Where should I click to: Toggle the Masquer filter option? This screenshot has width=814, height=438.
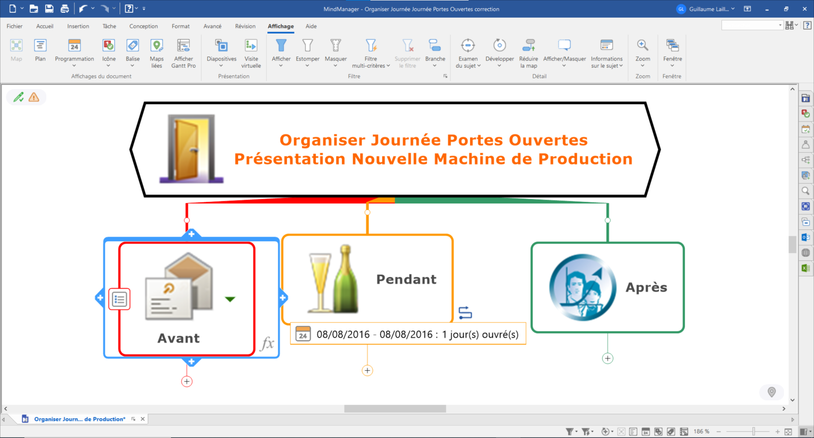pyautogui.click(x=336, y=46)
